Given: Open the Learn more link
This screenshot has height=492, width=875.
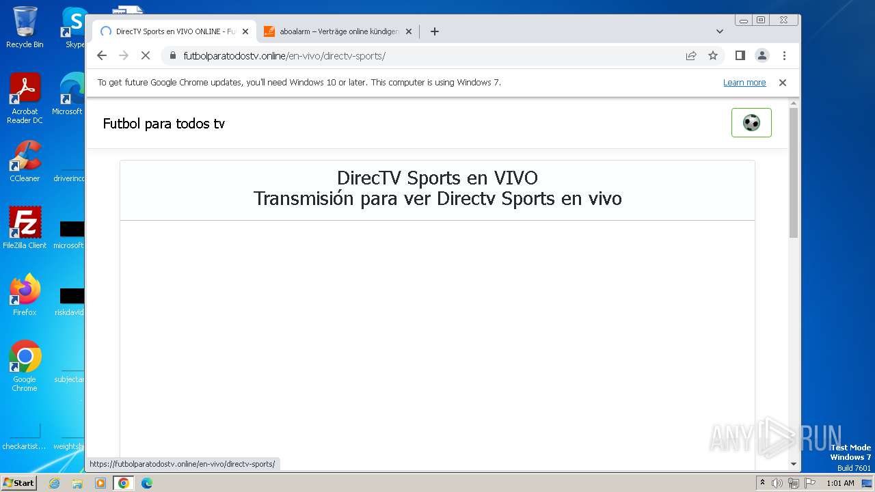Looking at the screenshot, I should tap(744, 83).
